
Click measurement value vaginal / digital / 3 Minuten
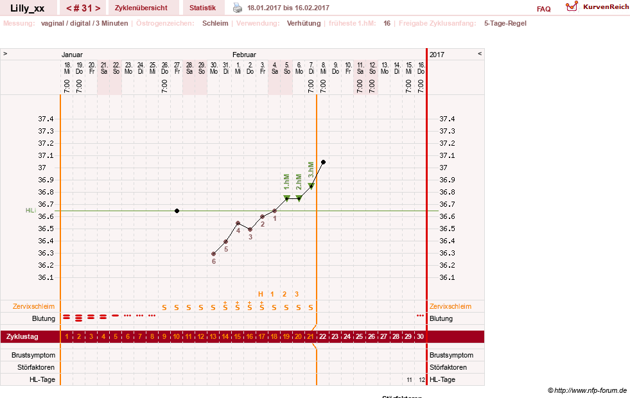coord(84,23)
